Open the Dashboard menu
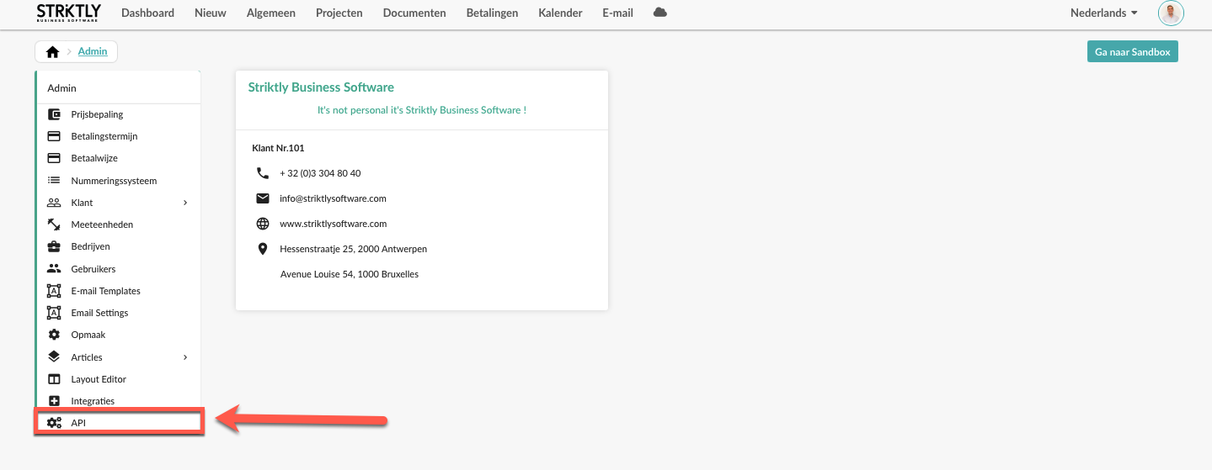 pos(147,13)
